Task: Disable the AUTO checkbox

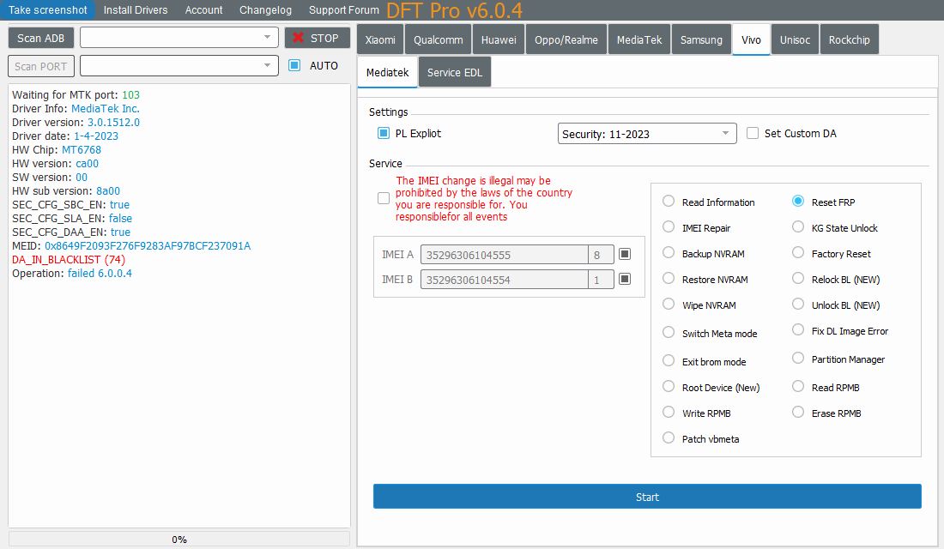Action: click(294, 65)
